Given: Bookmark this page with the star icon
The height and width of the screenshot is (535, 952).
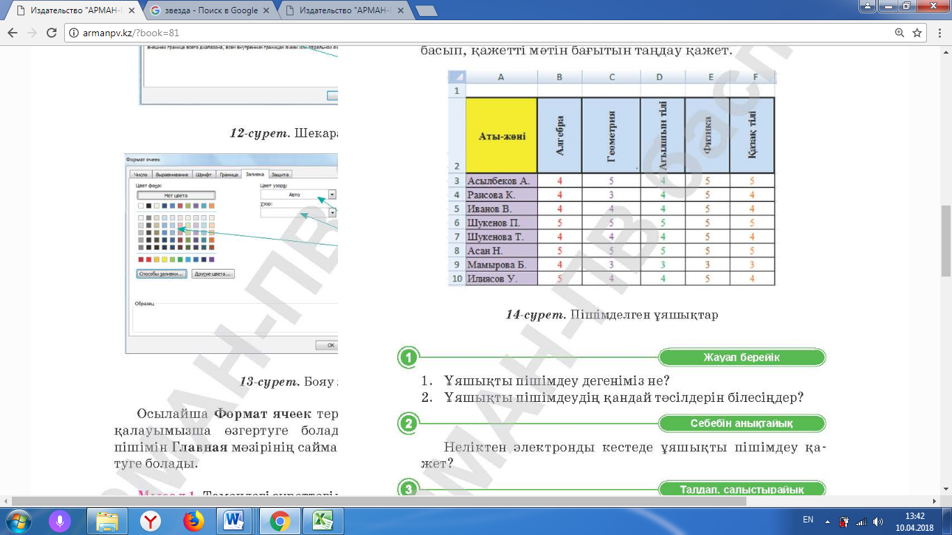Looking at the screenshot, I should 917,33.
